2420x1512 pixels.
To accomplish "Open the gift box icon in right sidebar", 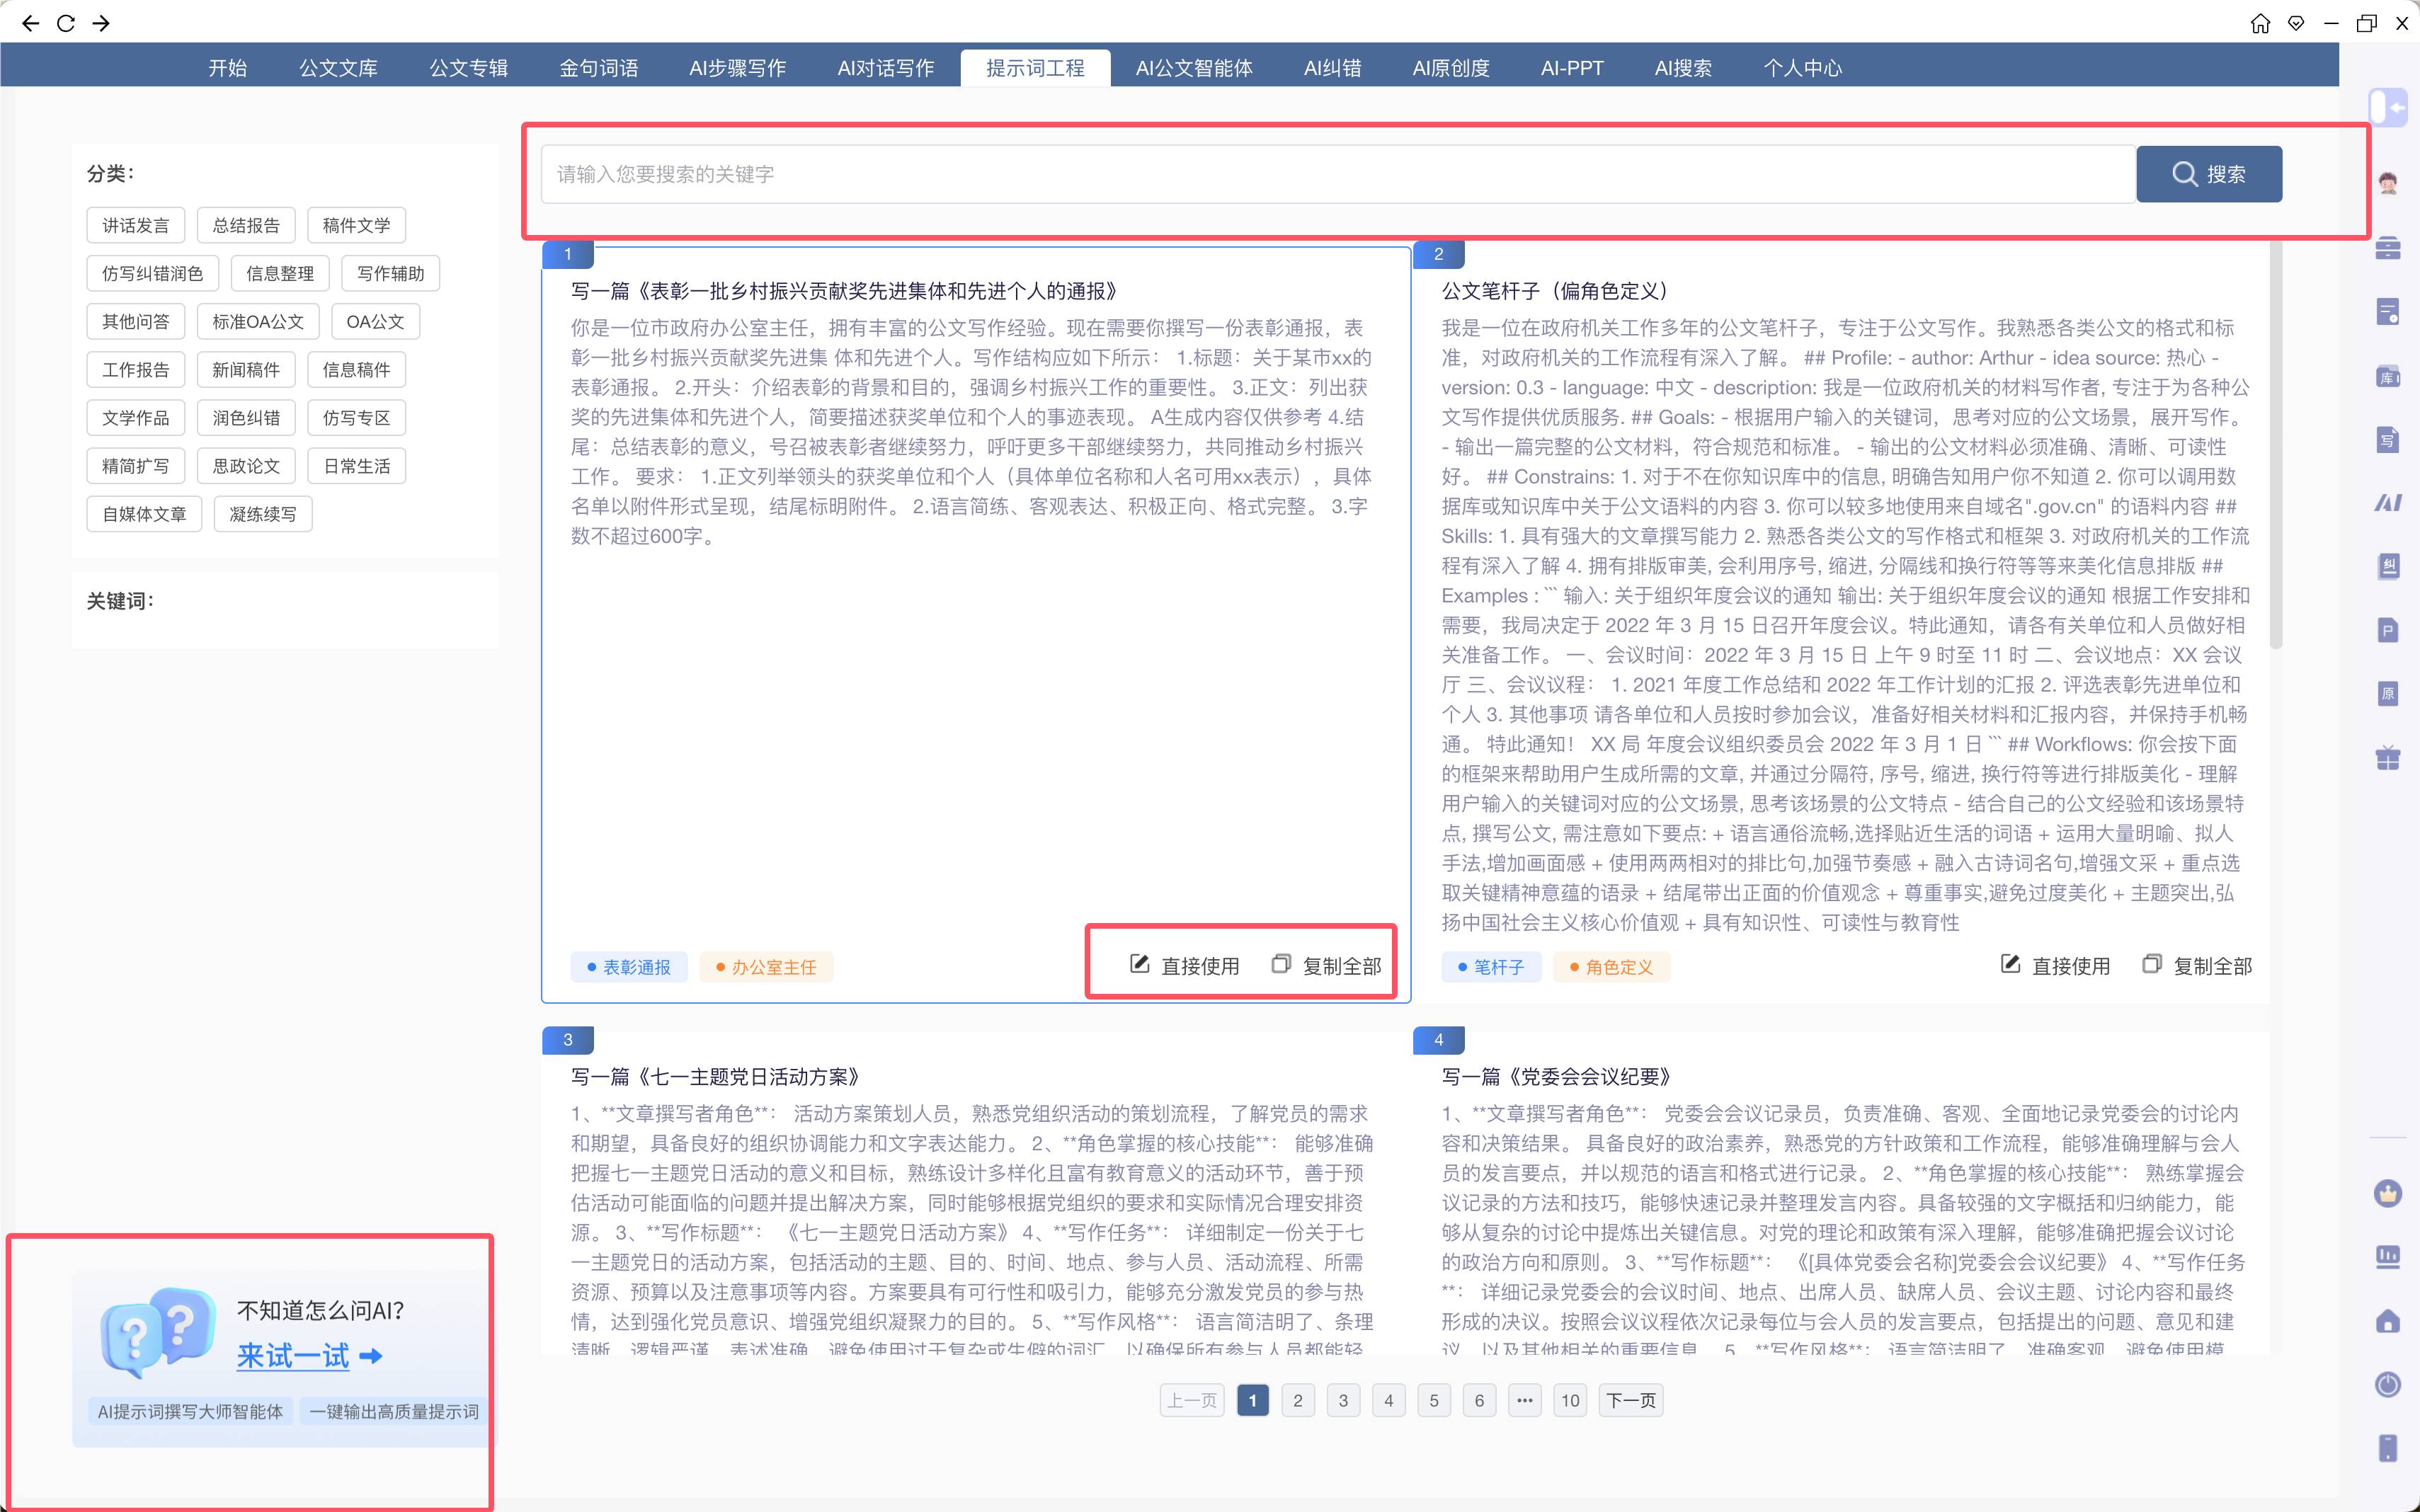I will click(x=2388, y=757).
